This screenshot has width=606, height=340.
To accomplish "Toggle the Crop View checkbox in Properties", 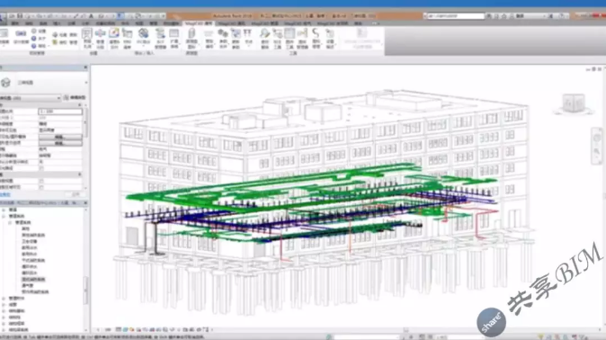I will tap(41, 181).
